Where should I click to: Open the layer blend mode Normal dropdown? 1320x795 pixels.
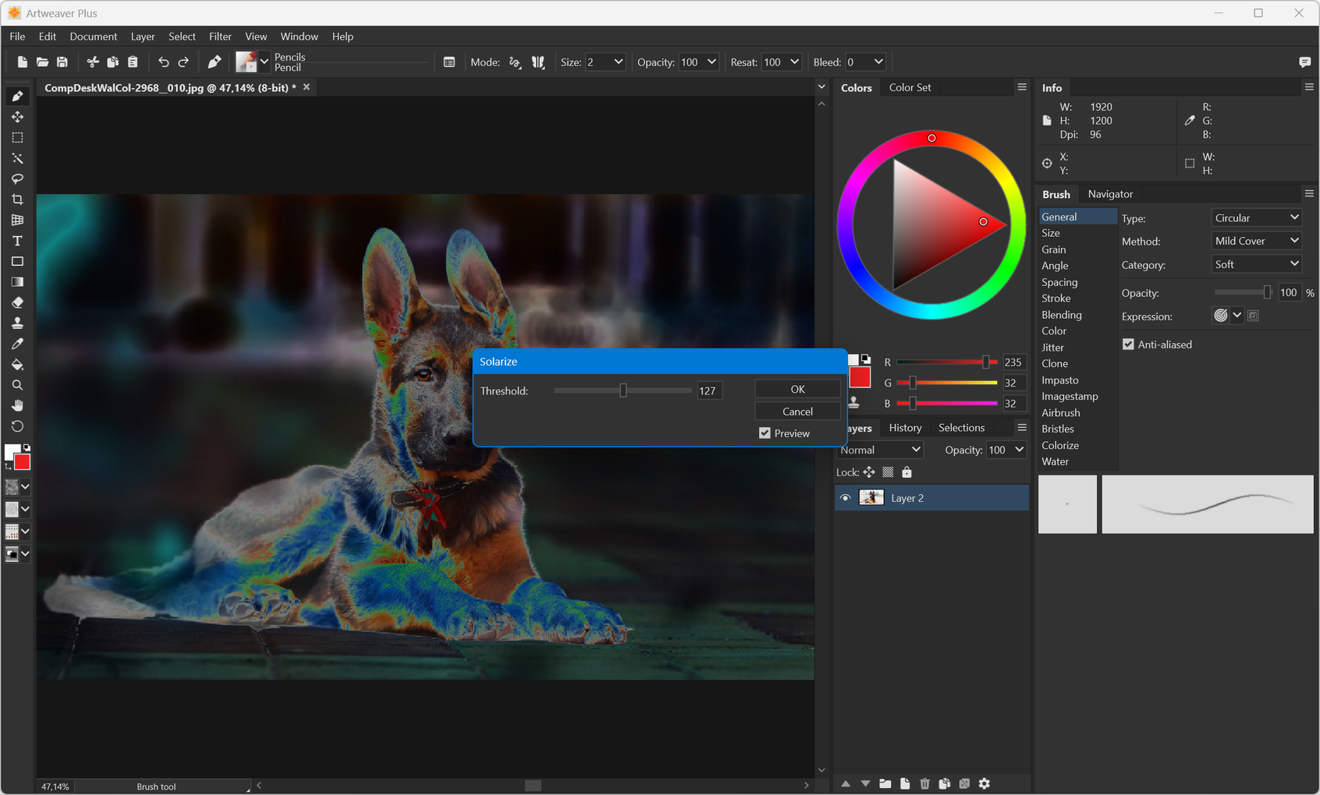coord(880,450)
